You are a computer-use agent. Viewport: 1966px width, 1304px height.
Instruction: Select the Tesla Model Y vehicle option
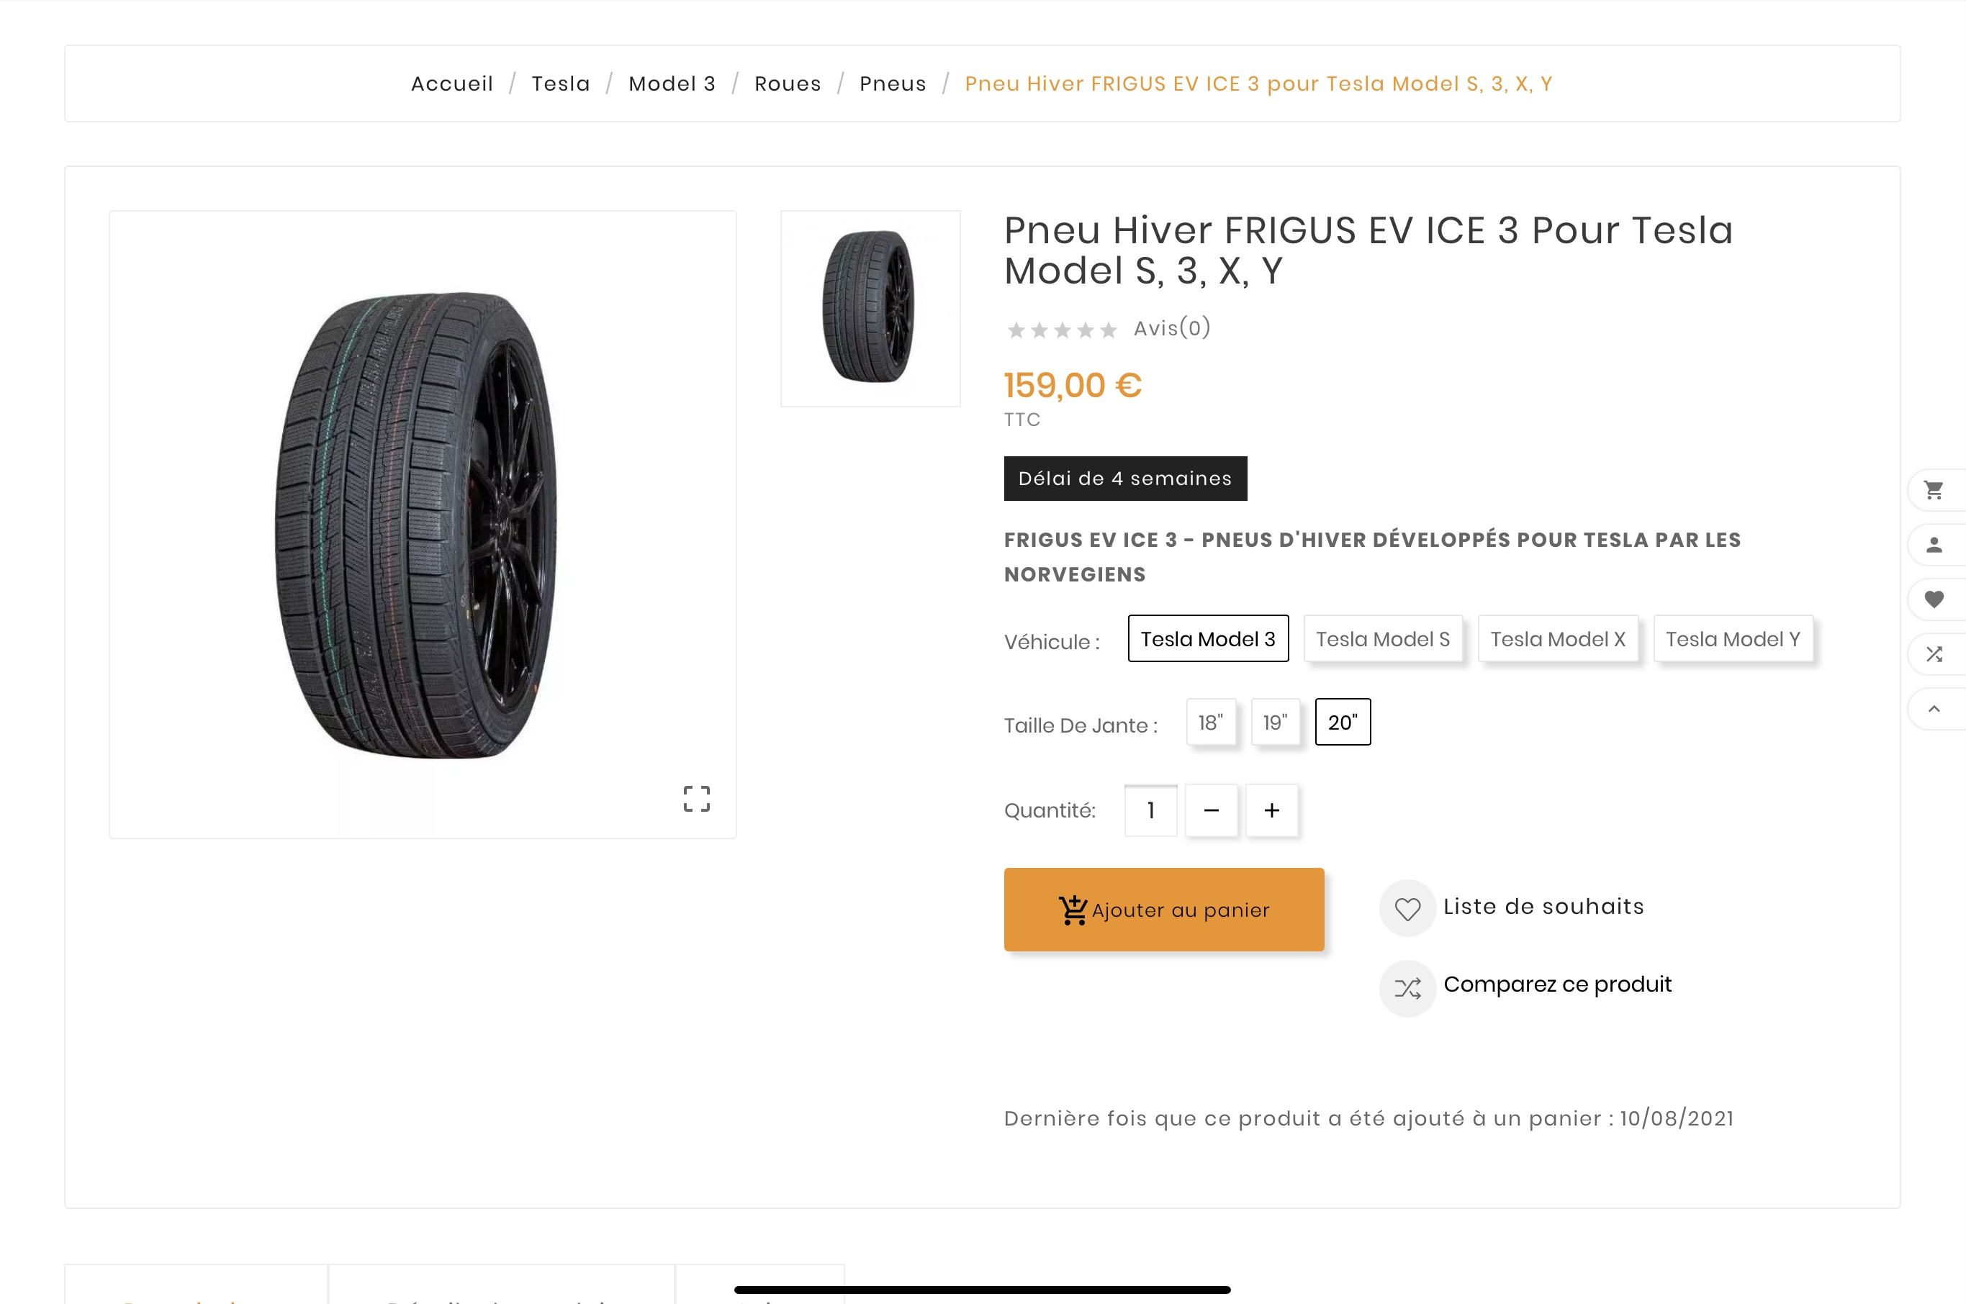(x=1732, y=639)
